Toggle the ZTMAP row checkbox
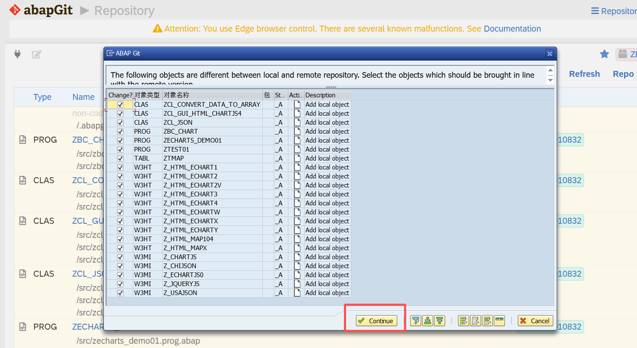637x348 pixels. [x=120, y=158]
